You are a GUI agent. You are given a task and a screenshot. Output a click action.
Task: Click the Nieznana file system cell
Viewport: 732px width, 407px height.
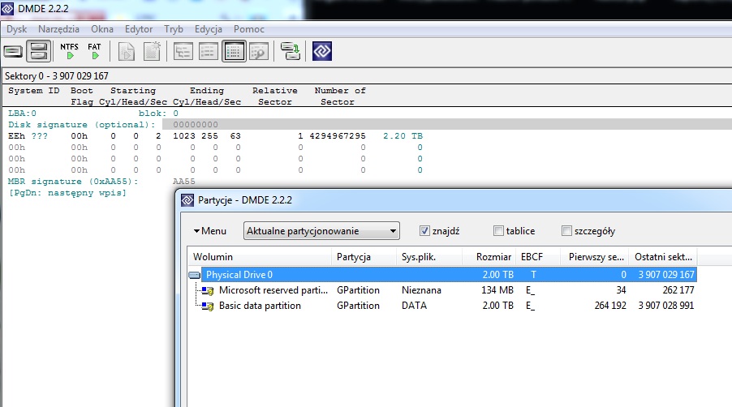pos(421,290)
